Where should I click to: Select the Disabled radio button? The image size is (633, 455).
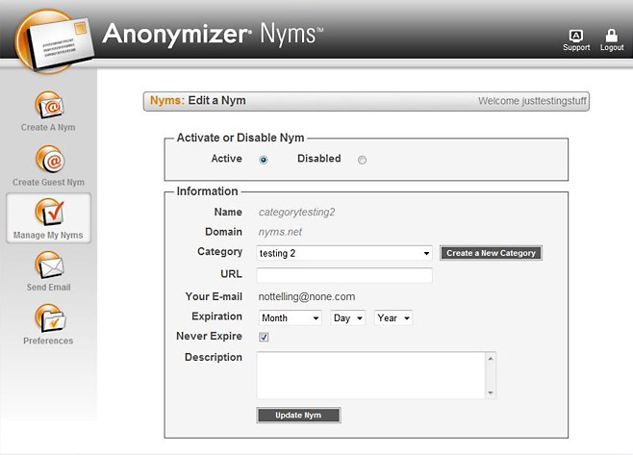click(362, 160)
